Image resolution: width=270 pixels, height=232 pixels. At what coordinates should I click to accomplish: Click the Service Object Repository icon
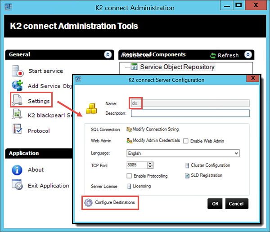(134, 67)
